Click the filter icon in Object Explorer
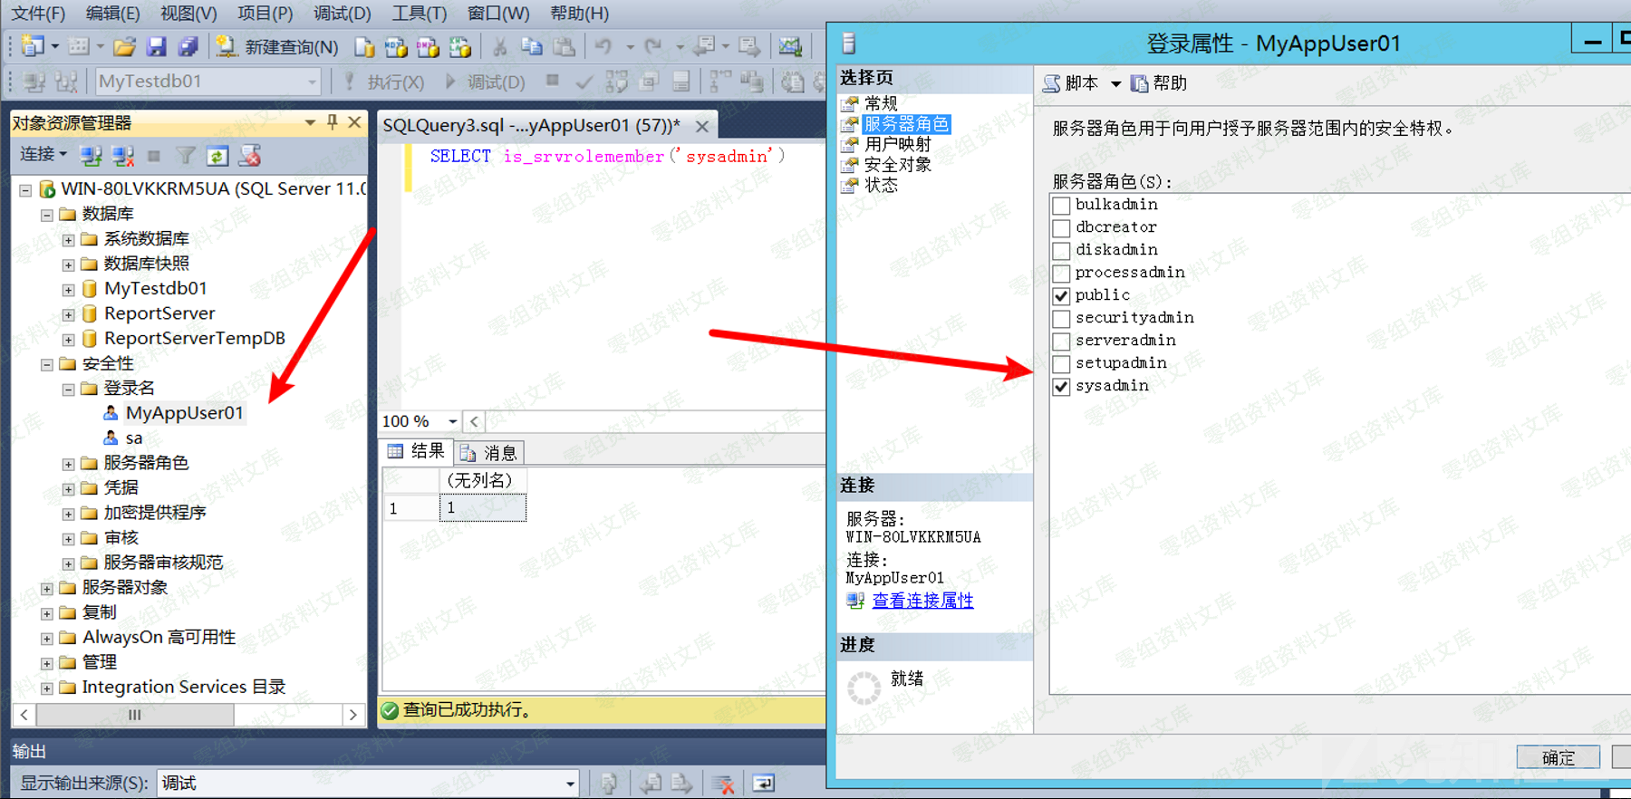This screenshot has width=1631, height=799. coord(185,156)
